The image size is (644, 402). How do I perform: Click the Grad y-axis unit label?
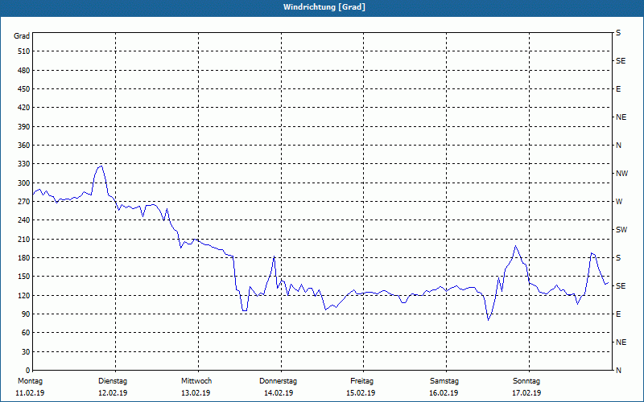(22, 36)
